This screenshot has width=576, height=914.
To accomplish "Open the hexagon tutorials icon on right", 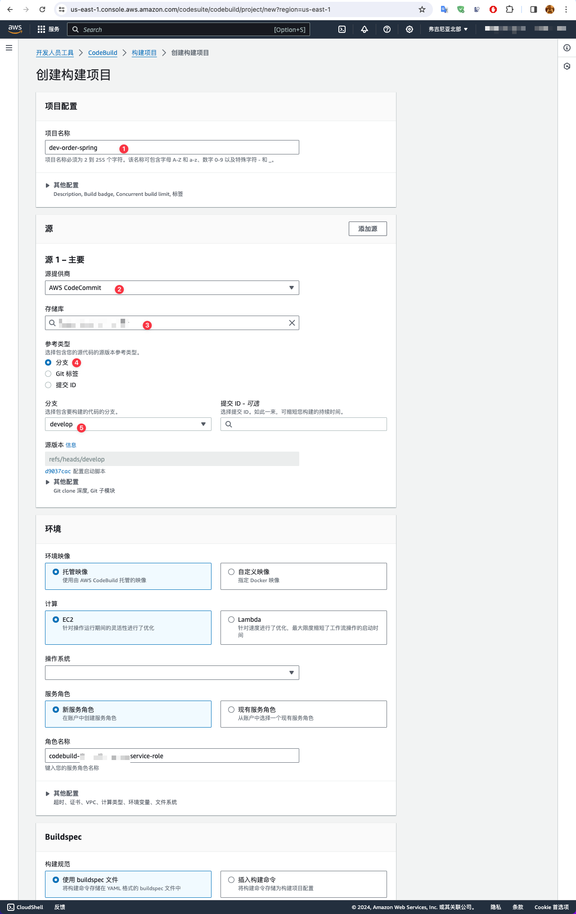I will pyautogui.click(x=567, y=66).
